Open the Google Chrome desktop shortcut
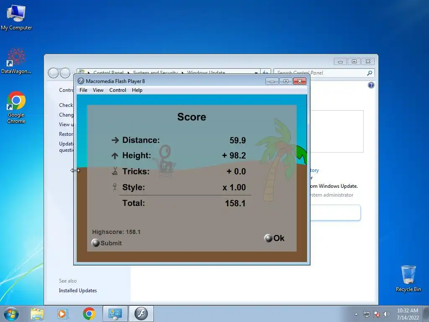The image size is (429, 322). pyautogui.click(x=16, y=107)
